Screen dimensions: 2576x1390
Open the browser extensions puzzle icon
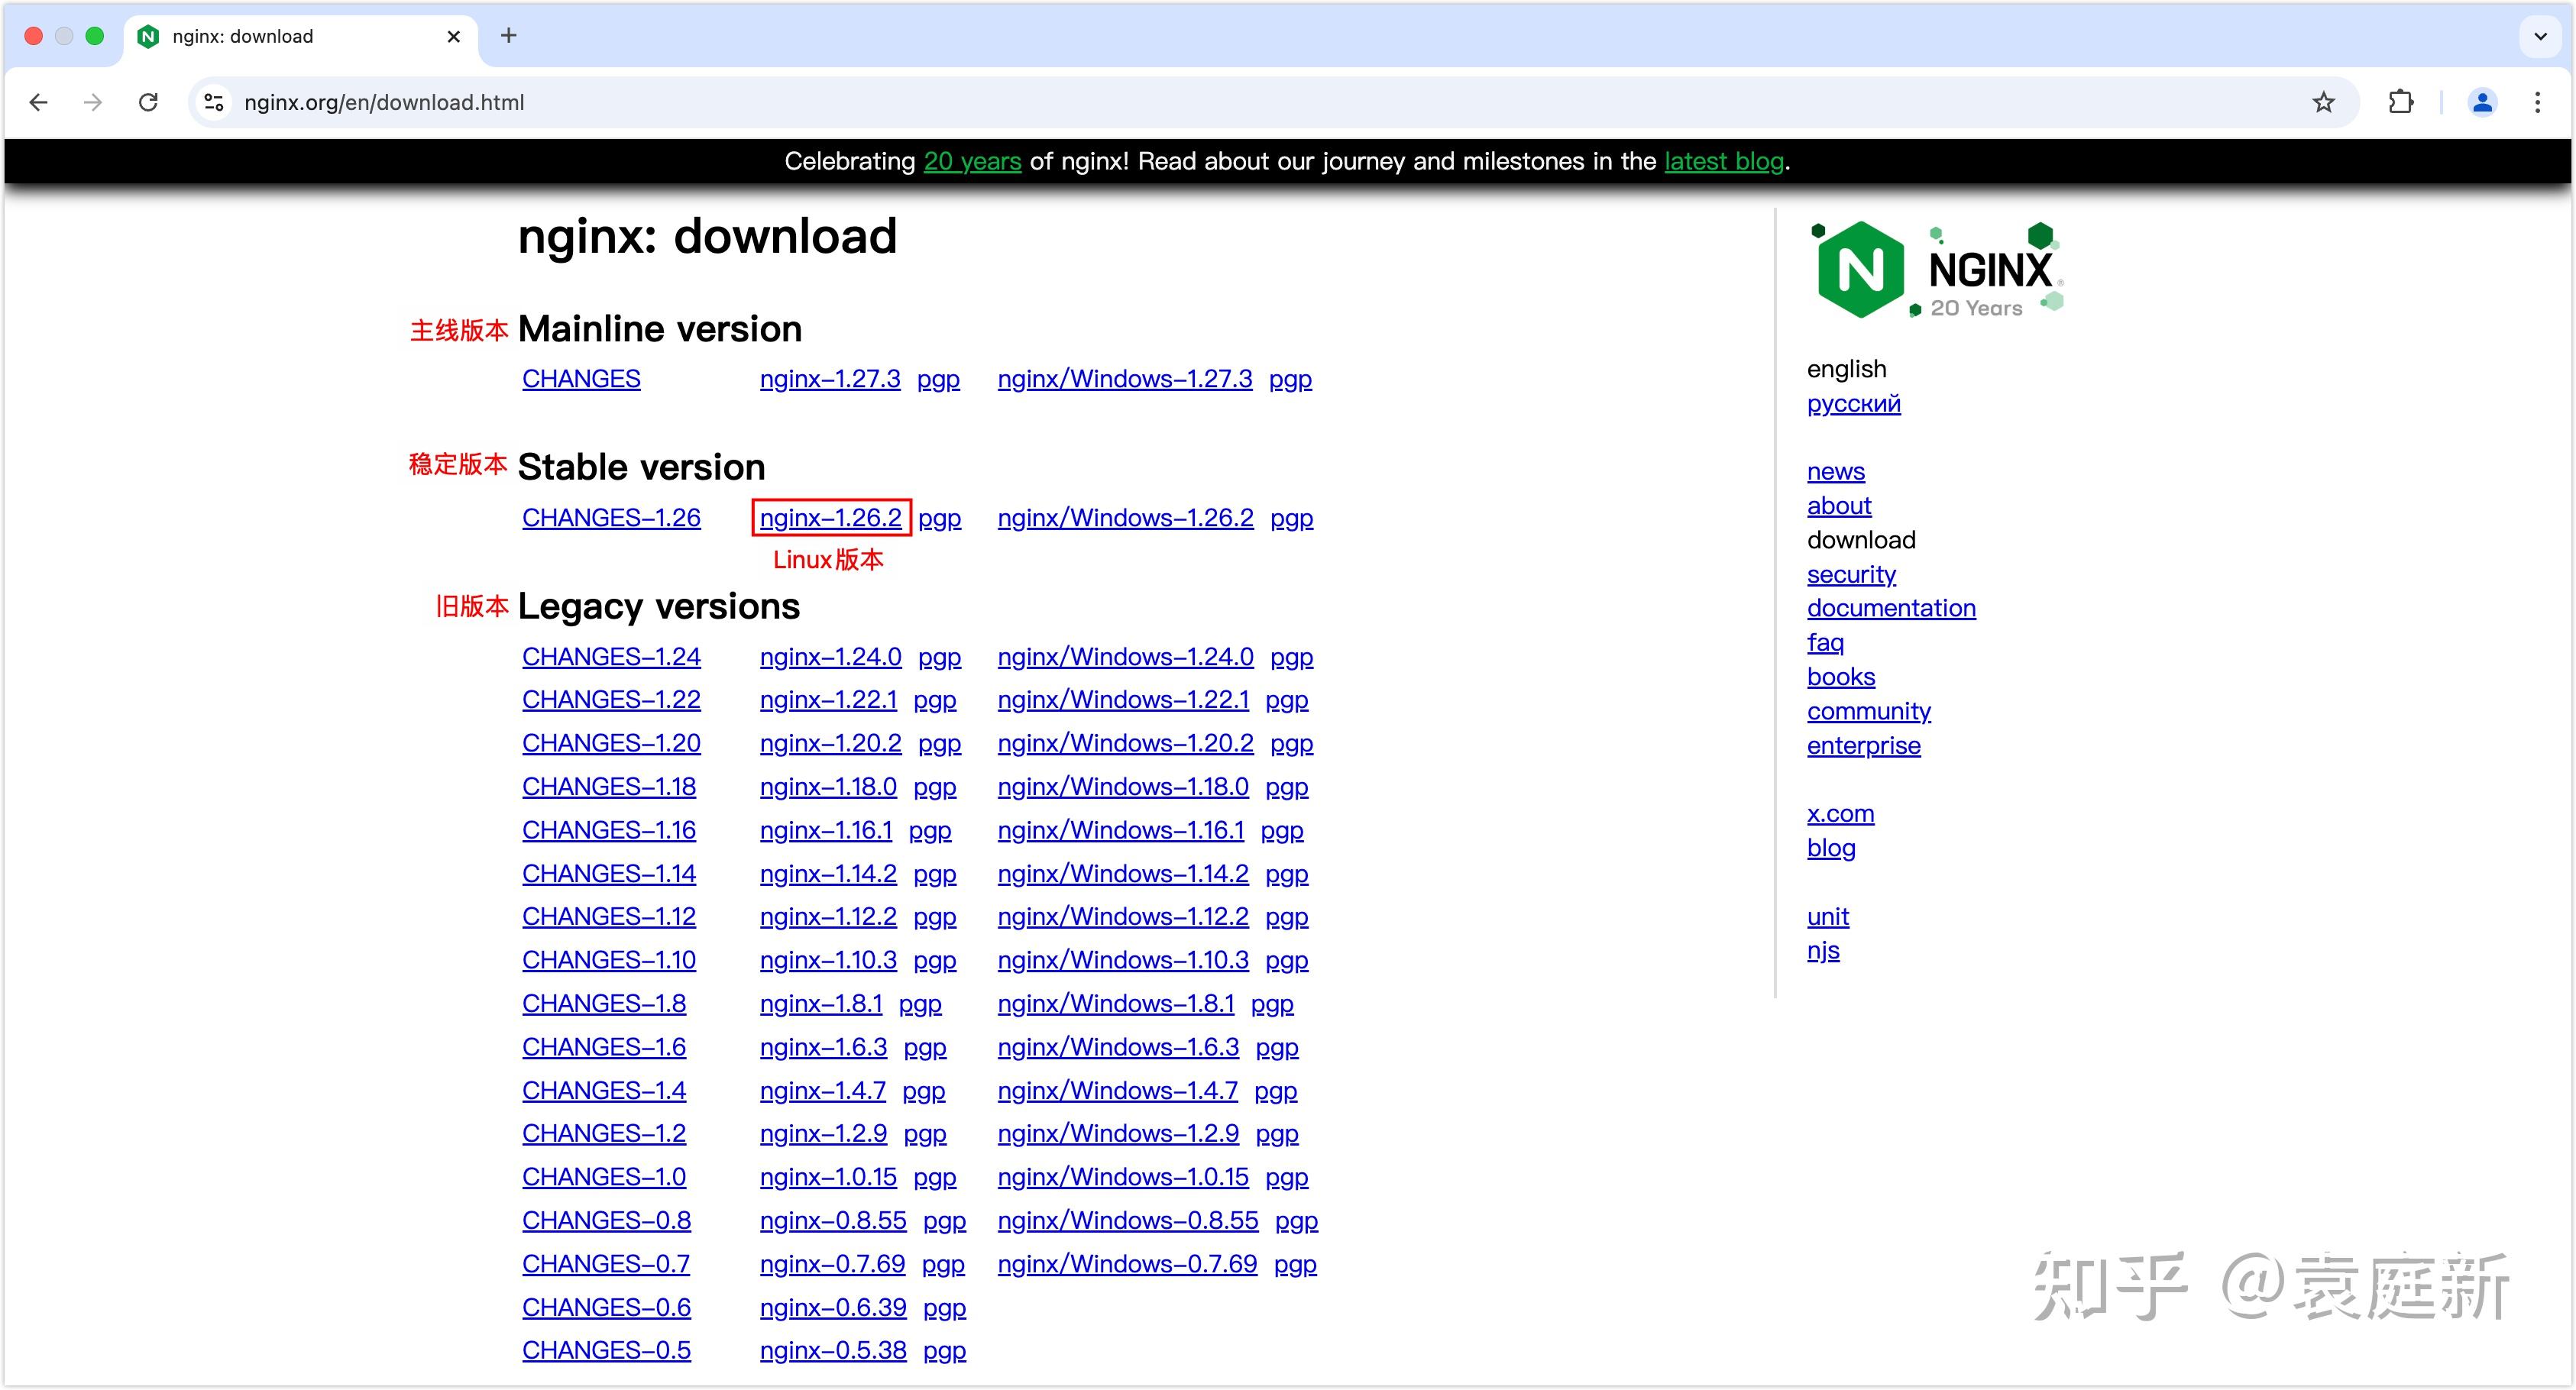click(x=2401, y=102)
